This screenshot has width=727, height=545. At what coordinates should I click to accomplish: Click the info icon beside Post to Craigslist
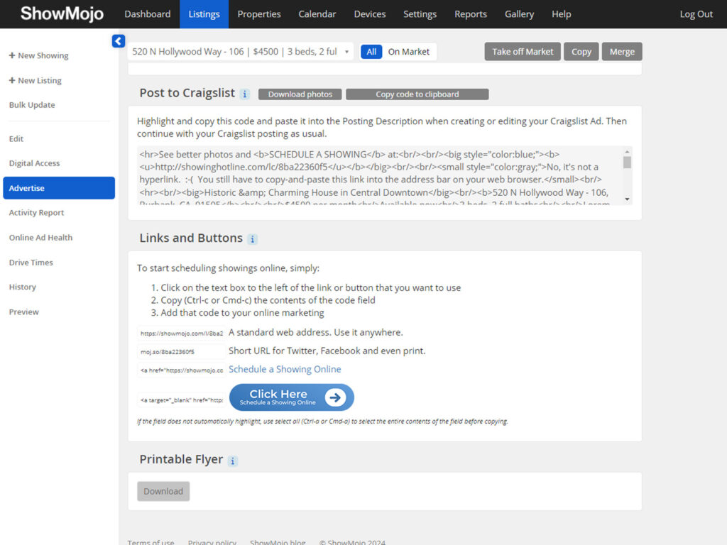(x=245, y=94)
